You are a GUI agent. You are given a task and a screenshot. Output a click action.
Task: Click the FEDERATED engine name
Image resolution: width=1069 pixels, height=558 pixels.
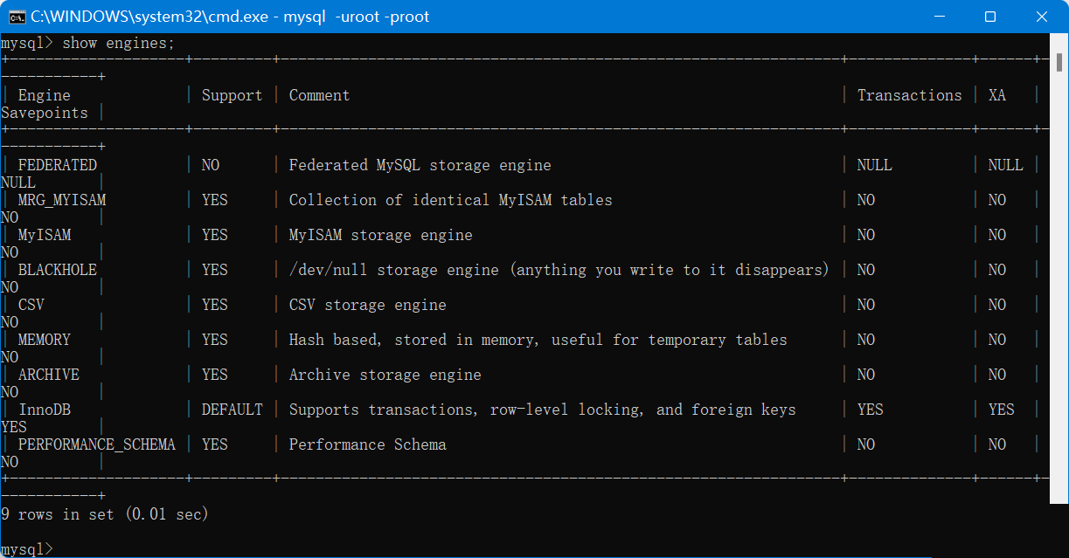click(x=57, y=165)
